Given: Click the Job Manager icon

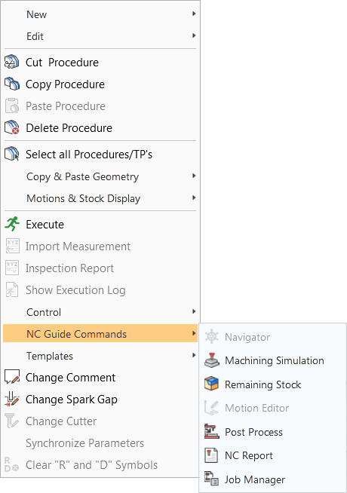Looking at the screenshot, I should (x=211, y=479).
